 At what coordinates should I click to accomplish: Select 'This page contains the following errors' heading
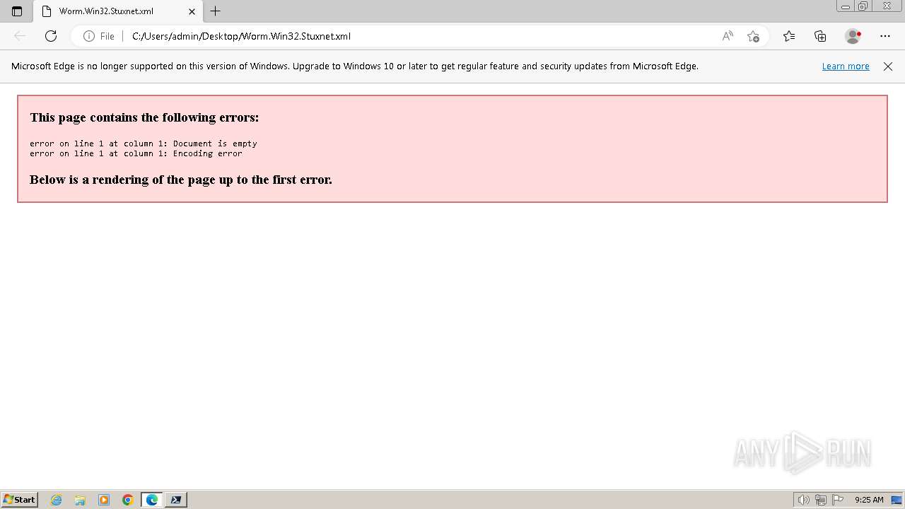[x=144, y=117]
